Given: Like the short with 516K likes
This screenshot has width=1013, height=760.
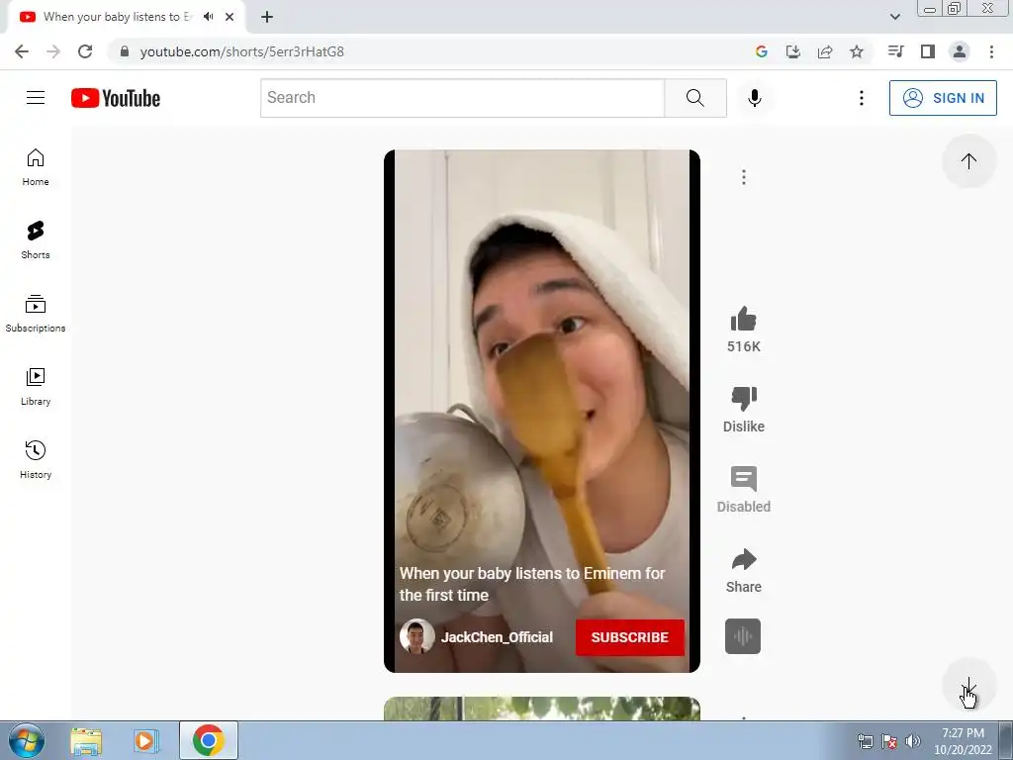Looking at the screenshot, I should 743,320.
